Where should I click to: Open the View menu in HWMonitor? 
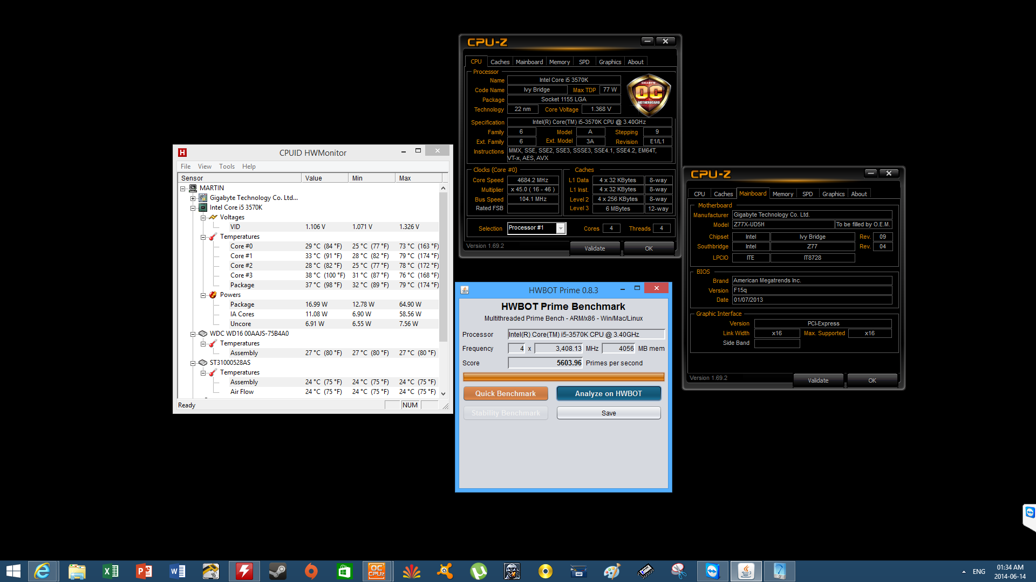(x=205, y=167)
